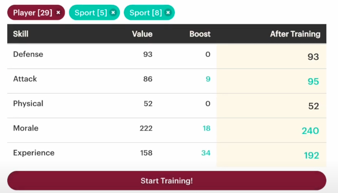Select the Experience skill row
The height and width of the screenshot is (193, 338).
click(x=167, y=155)
